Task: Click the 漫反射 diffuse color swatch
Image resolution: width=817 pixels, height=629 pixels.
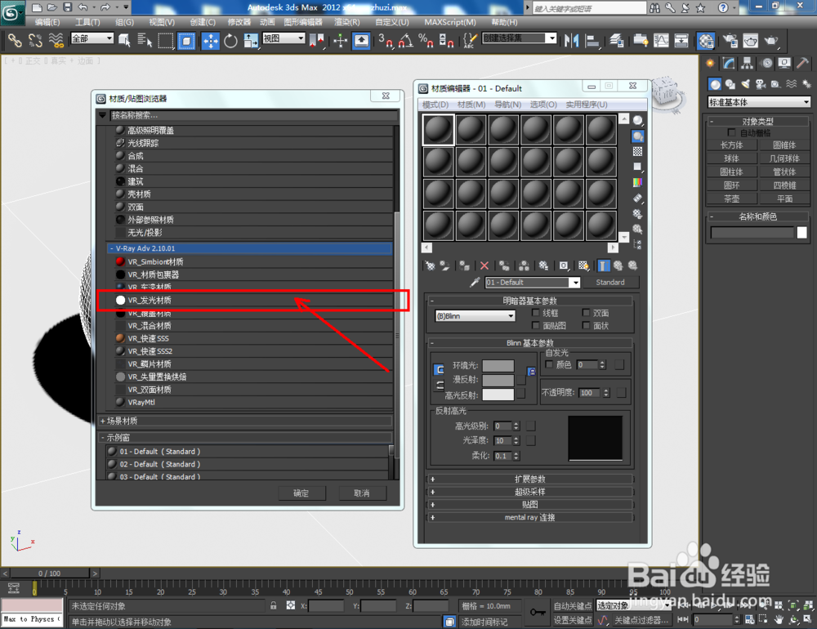Action: [498, 381]
